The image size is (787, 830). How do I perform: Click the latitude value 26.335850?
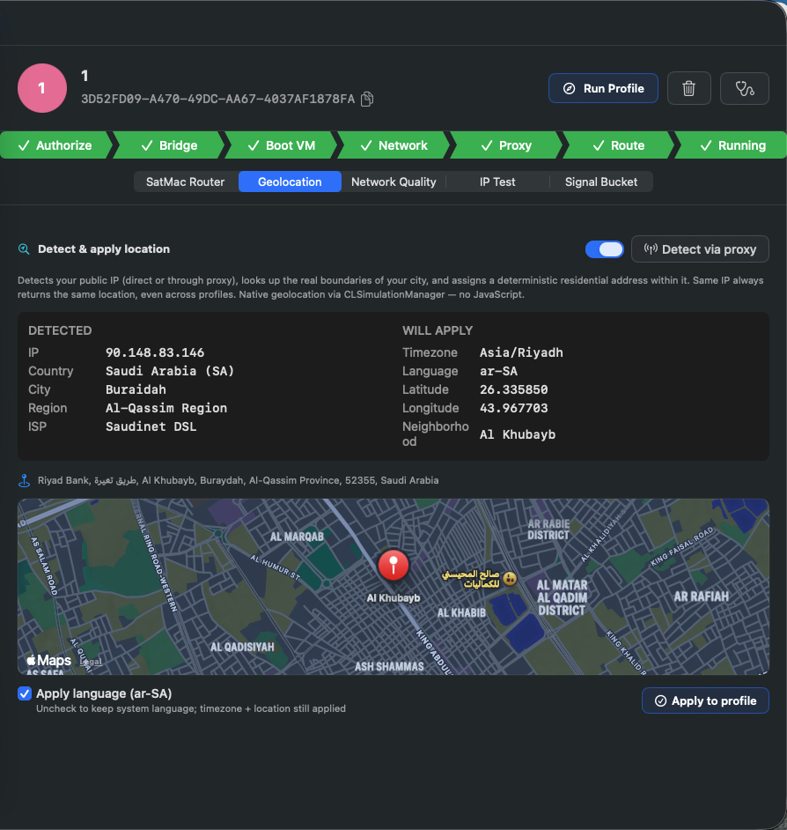pos(513,389)
